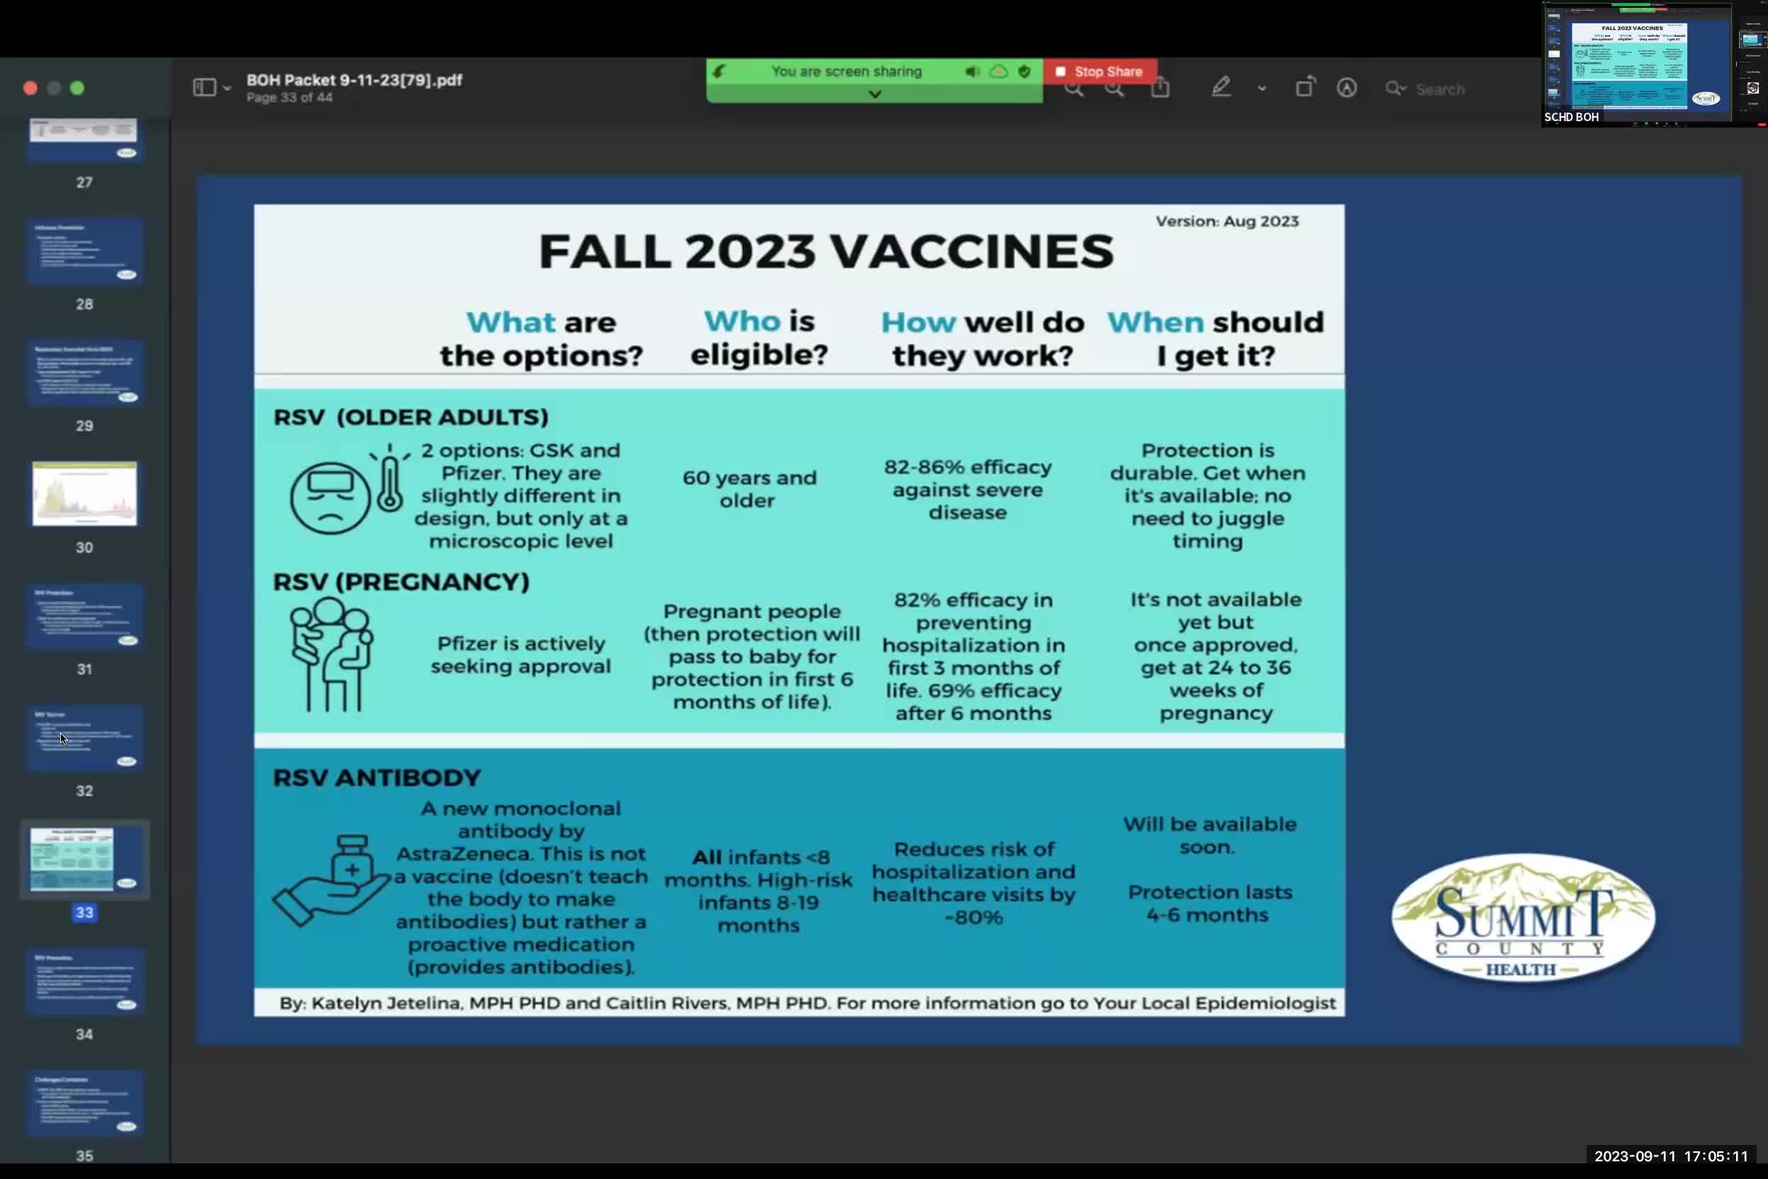Select page 30 chart thumbnail
The height and width of the screenshot is (1179, 1768).
click(x=84, y=493)
